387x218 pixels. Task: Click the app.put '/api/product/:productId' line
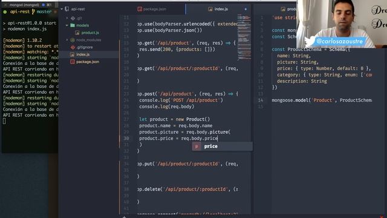pos(187,164)
